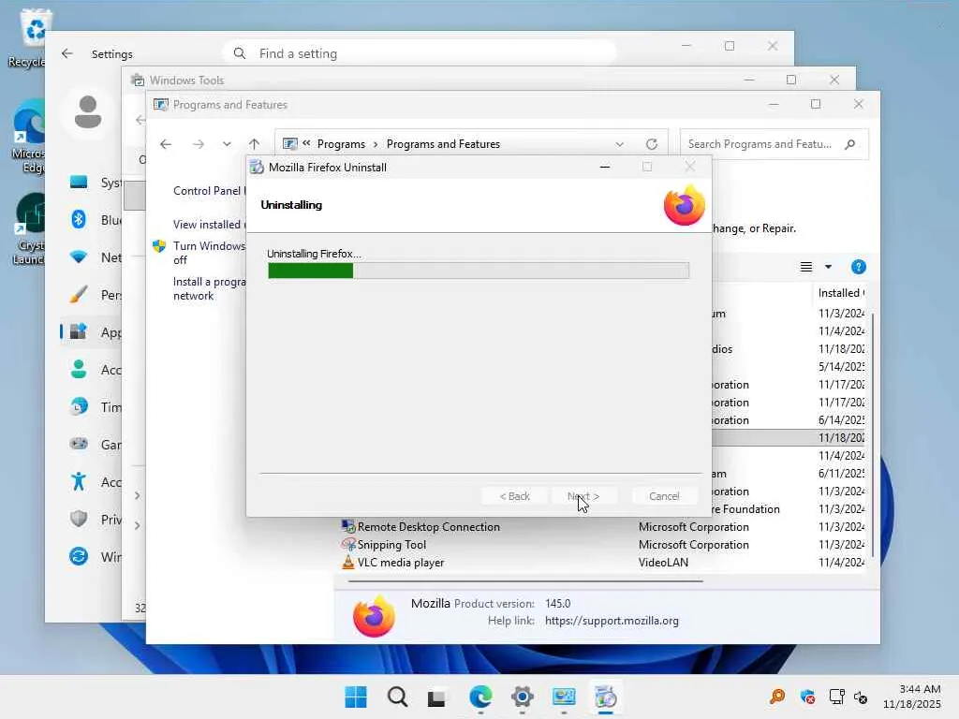This screenshot has width=959, height=719.
Task: Click the uninstaller title bar icon
Action: tap(257, 167)
